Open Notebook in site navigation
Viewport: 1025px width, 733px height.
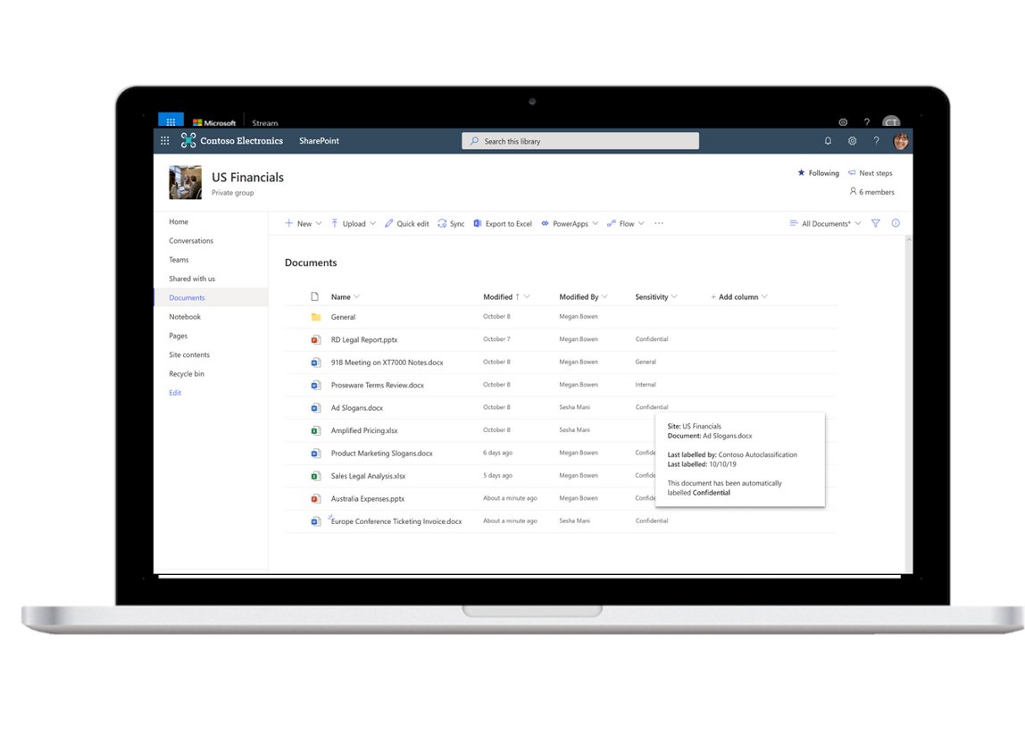[x=184, y=316]
